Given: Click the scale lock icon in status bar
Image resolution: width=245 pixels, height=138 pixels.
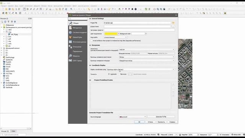Looking at the screenshot, I should click(x=180, y=135).
